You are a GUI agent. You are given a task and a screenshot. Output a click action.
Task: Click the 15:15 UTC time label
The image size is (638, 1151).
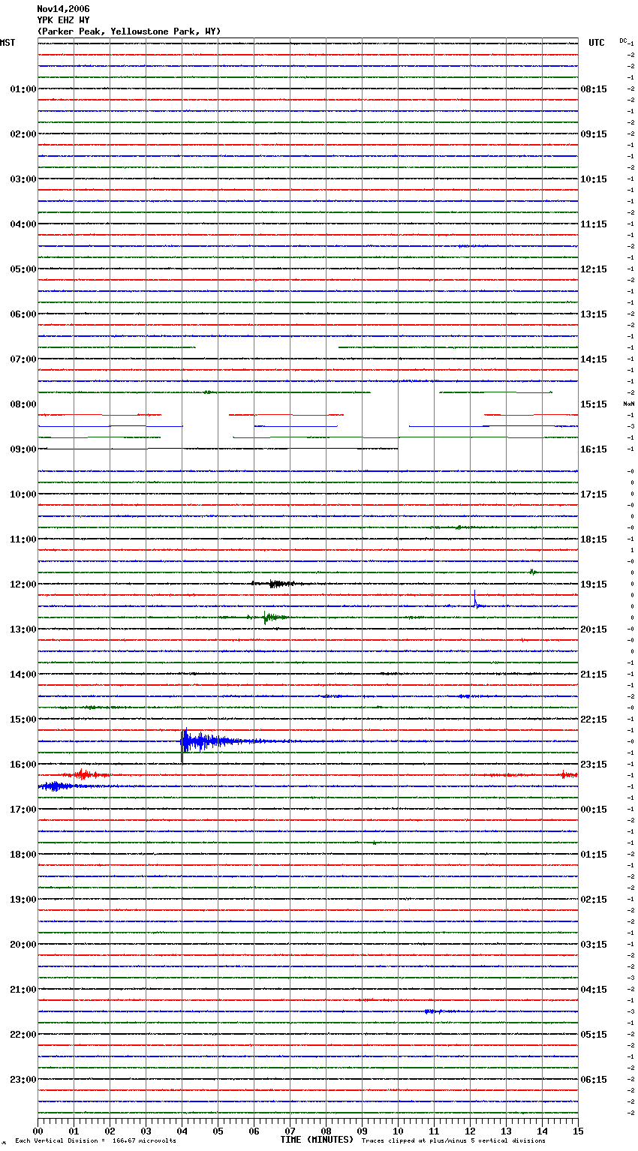coord(594,404)
